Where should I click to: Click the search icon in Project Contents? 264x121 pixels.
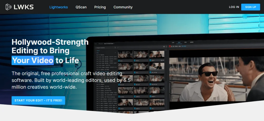point(115,48)
